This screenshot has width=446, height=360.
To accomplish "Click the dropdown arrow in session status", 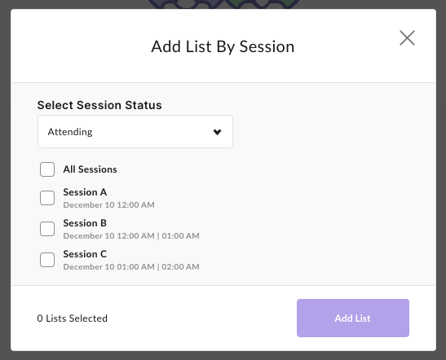I will pos(218,132).
